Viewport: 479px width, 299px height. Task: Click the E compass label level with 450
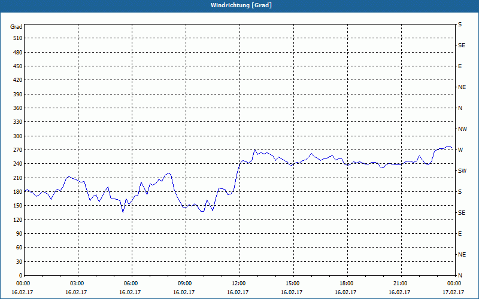click(x=460, y=66)
